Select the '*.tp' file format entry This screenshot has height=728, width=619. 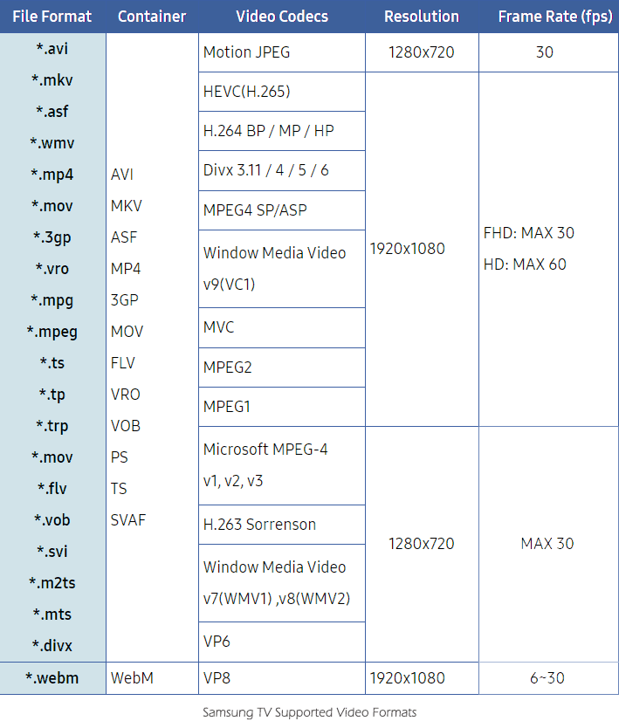(52, 395)
